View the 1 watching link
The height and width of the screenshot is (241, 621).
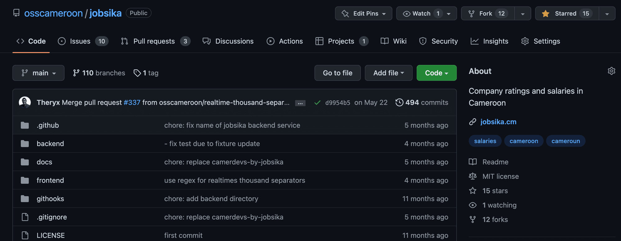[493, 205]
